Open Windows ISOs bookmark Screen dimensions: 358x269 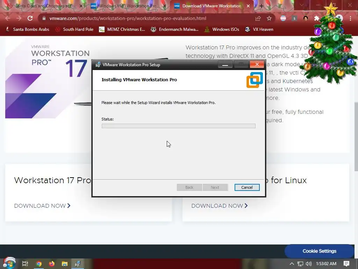pyautogui.click(x=222, y=29)
